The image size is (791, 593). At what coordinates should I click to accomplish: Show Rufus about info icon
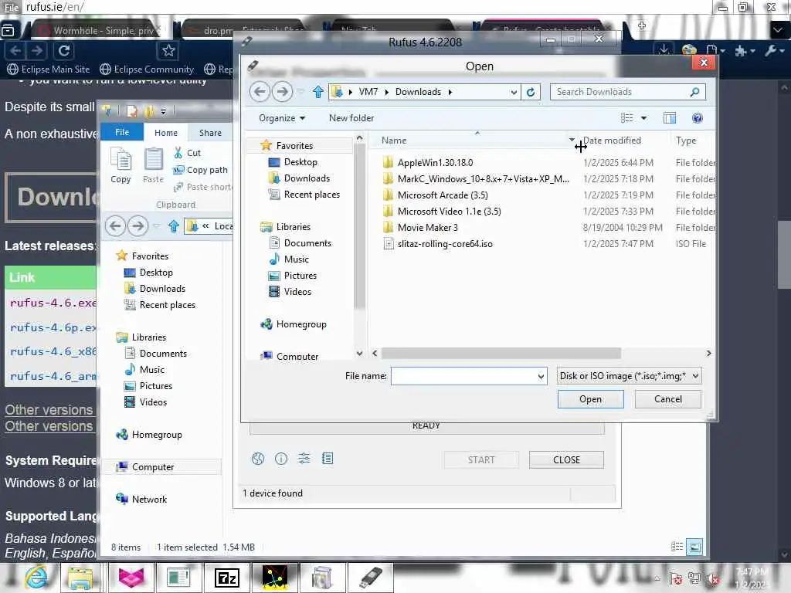(281, 459)
